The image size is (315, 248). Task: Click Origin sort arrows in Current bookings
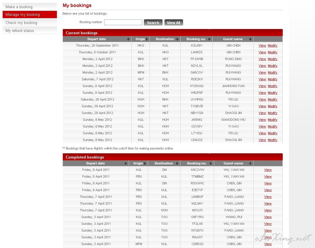[146, 39]
